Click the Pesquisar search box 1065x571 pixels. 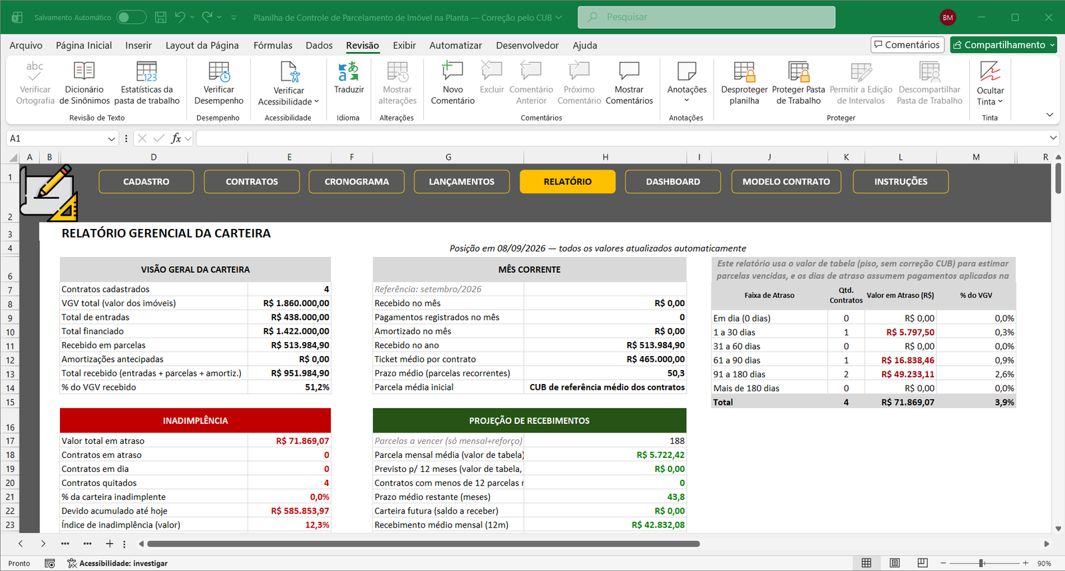706,17
